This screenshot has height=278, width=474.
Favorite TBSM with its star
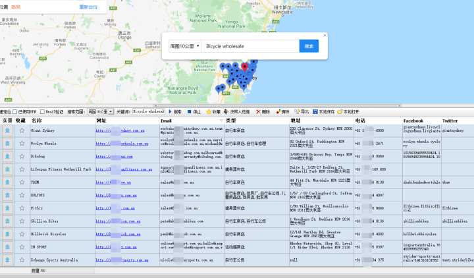coord(22,182)
